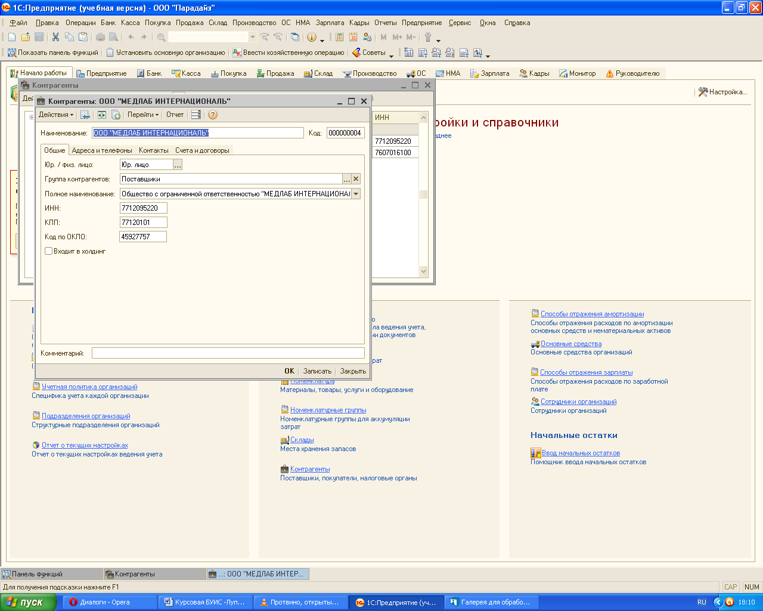Click the help question mark icon in the form

point(213,115)
